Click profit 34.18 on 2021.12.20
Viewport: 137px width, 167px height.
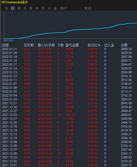[x=69, y=122]
